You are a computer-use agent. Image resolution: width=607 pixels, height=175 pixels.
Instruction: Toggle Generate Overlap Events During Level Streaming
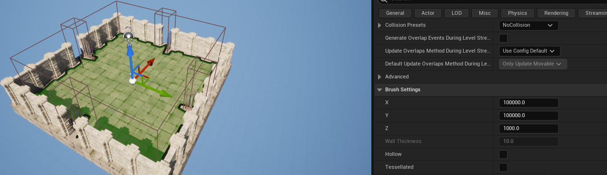(x=503, y=38)
